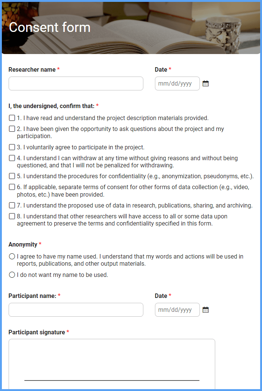Check statement 8 about other researchers' access
This screenshot has height=391, width=262.
pos(12,216)
